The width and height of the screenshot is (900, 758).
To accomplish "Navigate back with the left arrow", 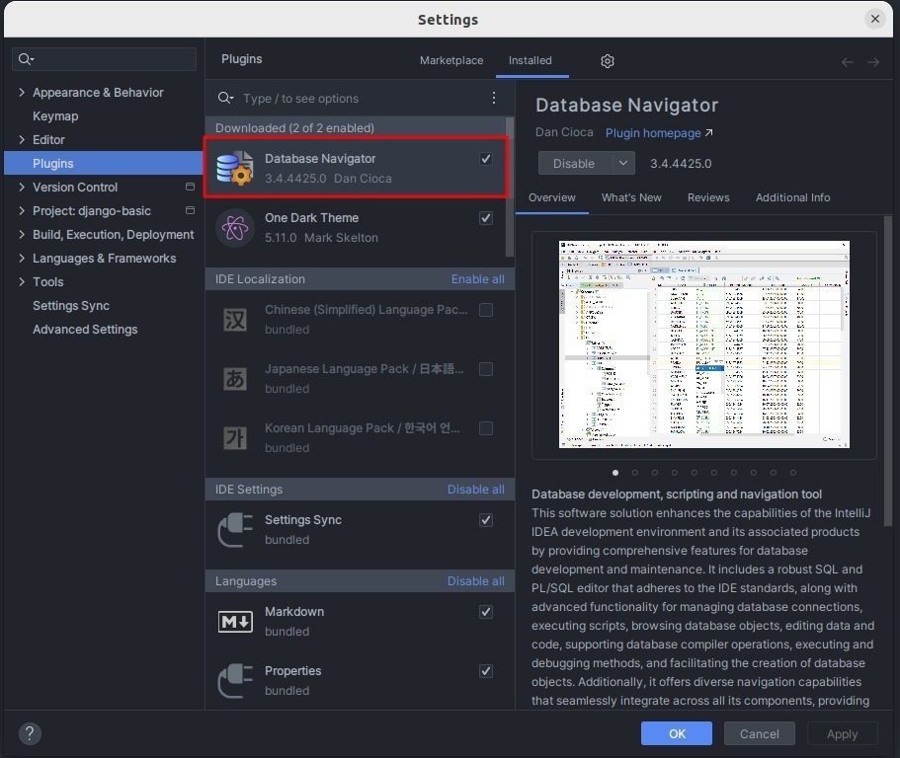I will (x=848, y=62).
